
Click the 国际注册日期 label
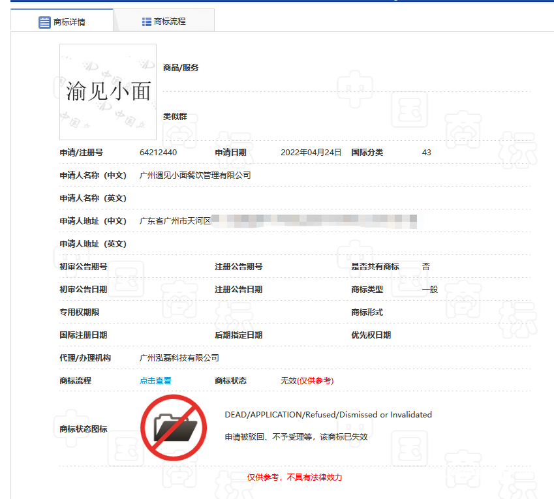84,335
